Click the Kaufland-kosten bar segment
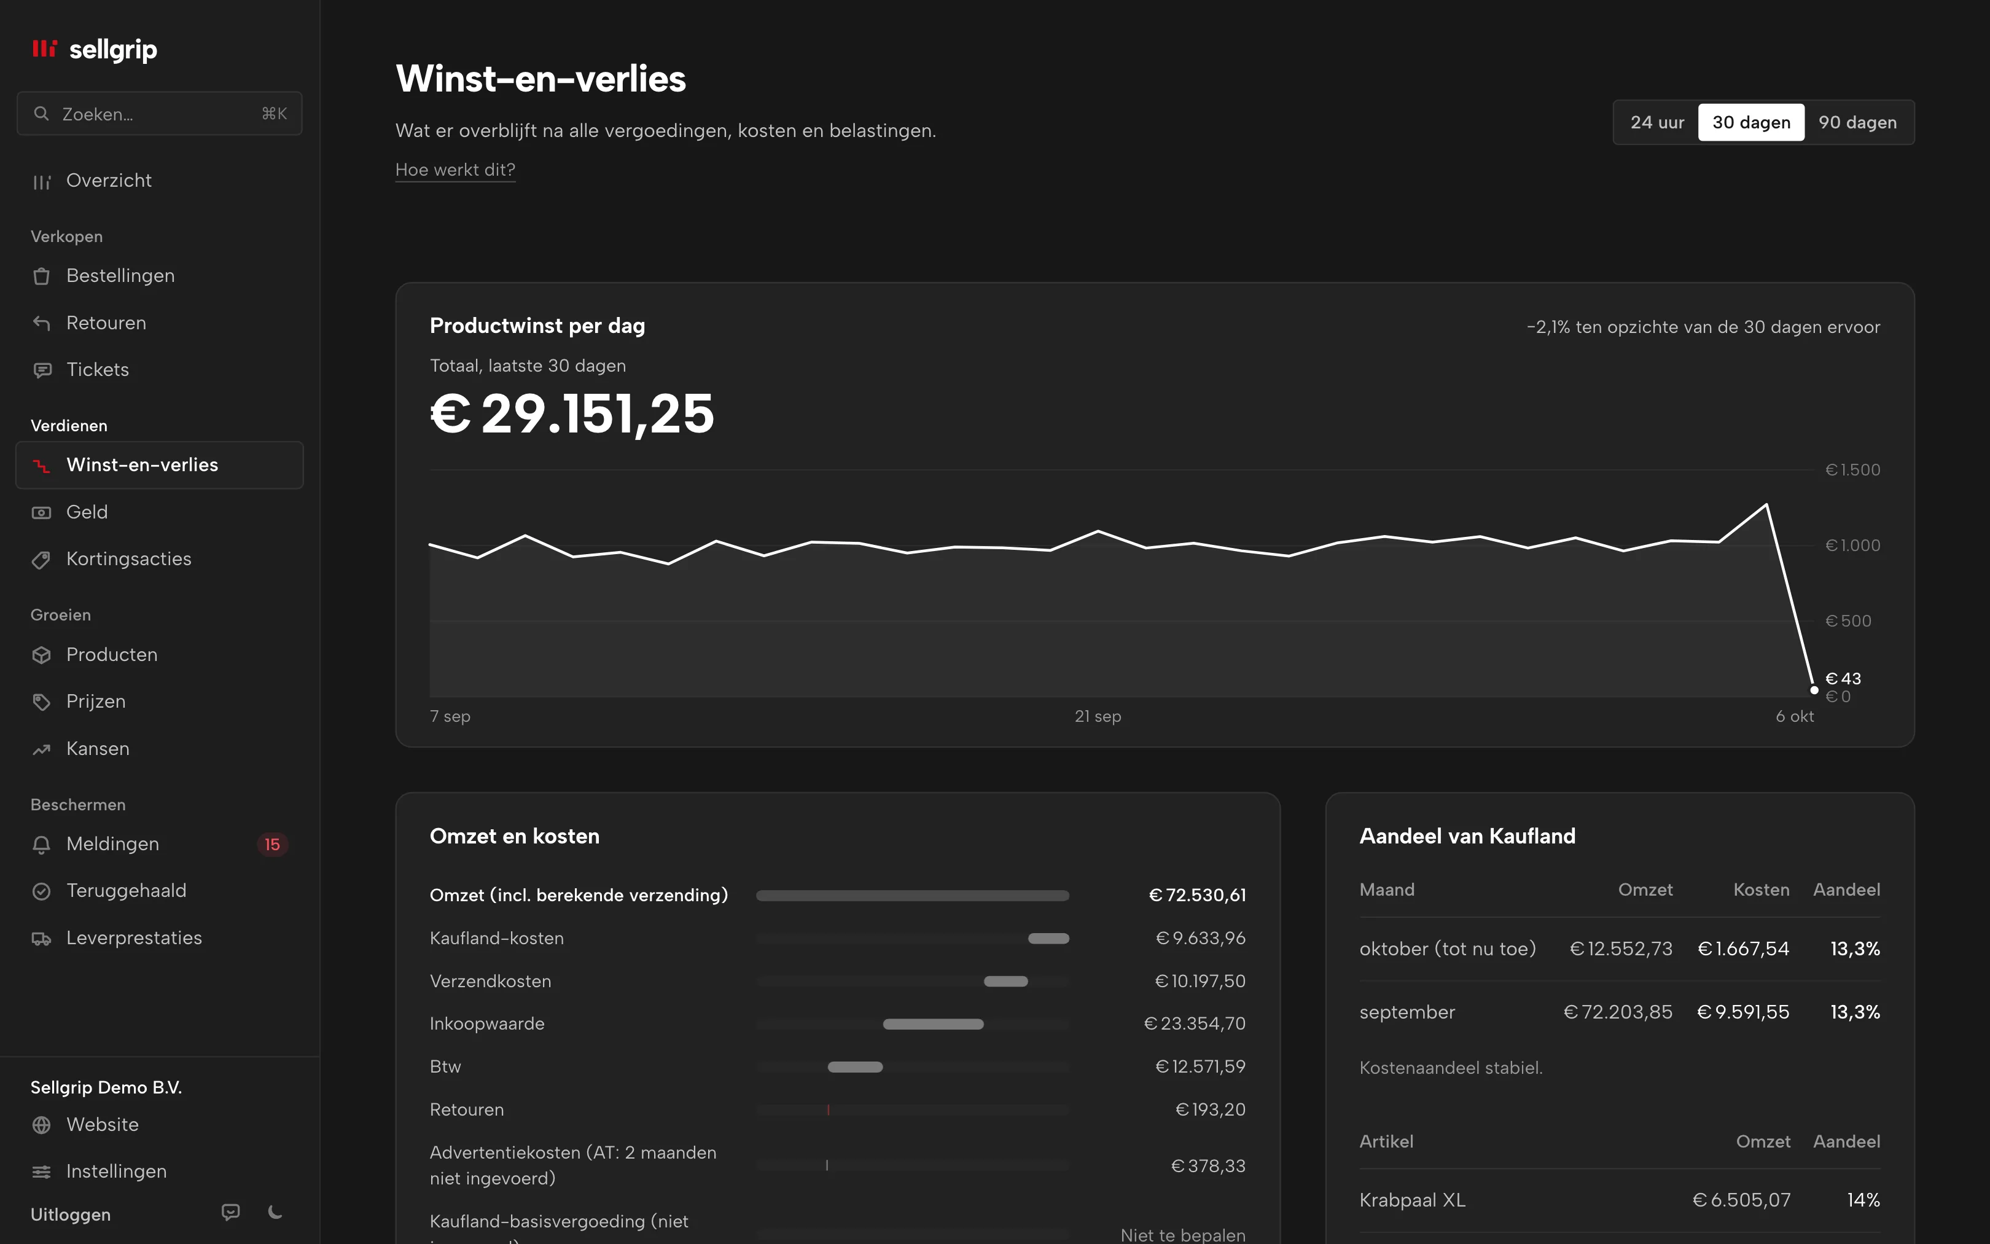 click(x=1048, y=939)
